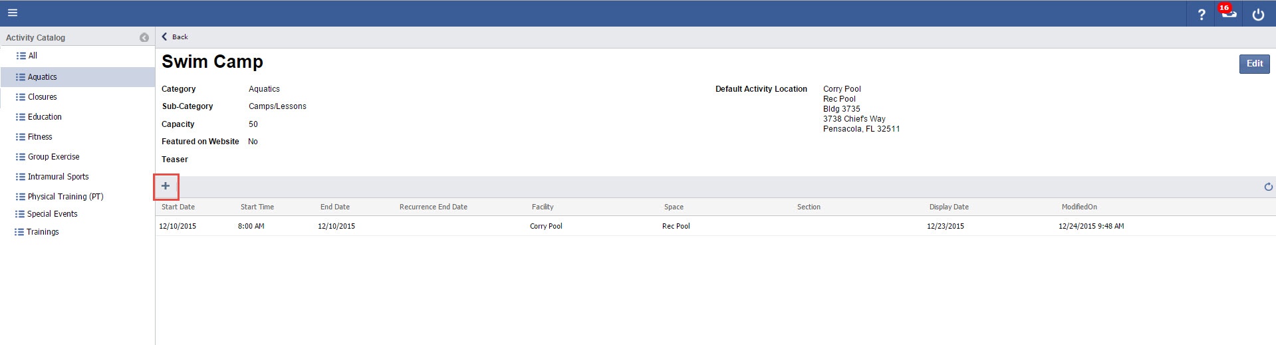The image size is (1276, 345).
Task: Collapse the Activity Catalog sidebar
Action: pyautogui.click(x=144, y=38)
